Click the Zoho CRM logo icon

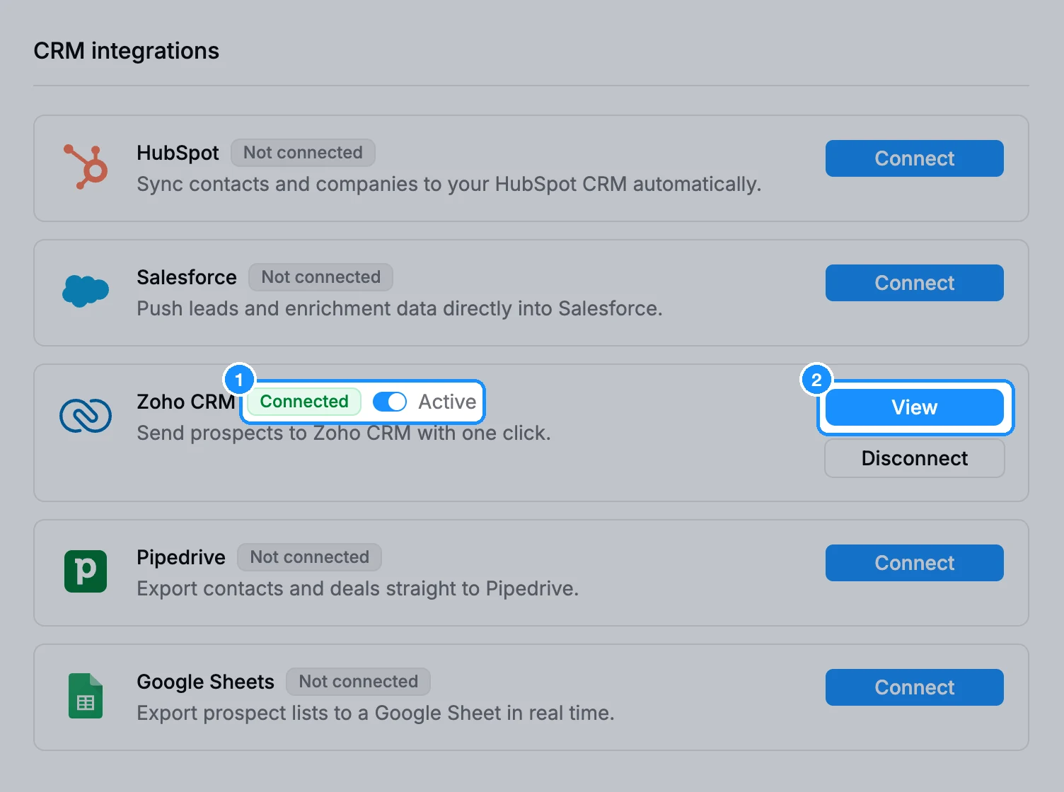click(86, 416)
